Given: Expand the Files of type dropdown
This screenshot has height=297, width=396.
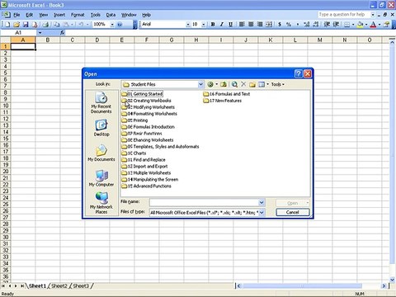Looking at the screenshot, I should click(262, 212).
